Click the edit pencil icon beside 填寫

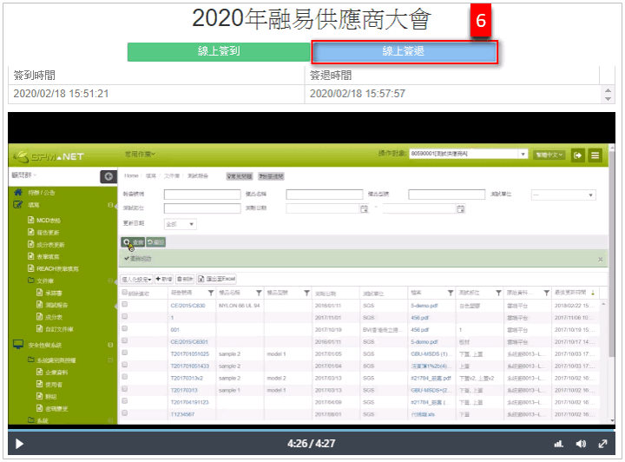coord(18,204)
